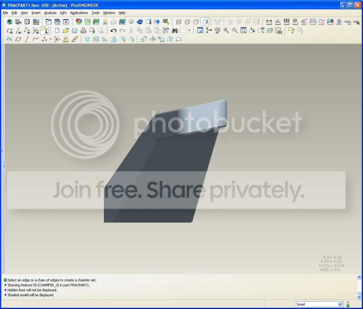Image resolution: width=363 pixels, height=309 pixels.
Task: Toggle coordinate systems display
Action: click(36, 30)
